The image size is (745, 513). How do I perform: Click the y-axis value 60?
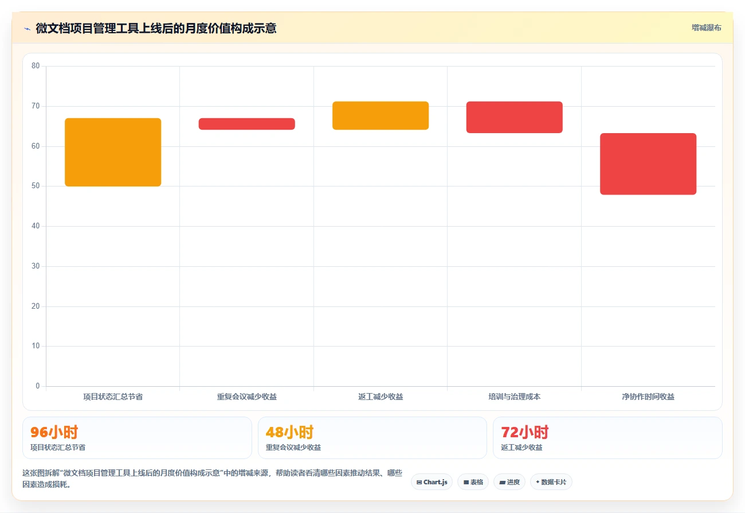click(x=36, y=146)
